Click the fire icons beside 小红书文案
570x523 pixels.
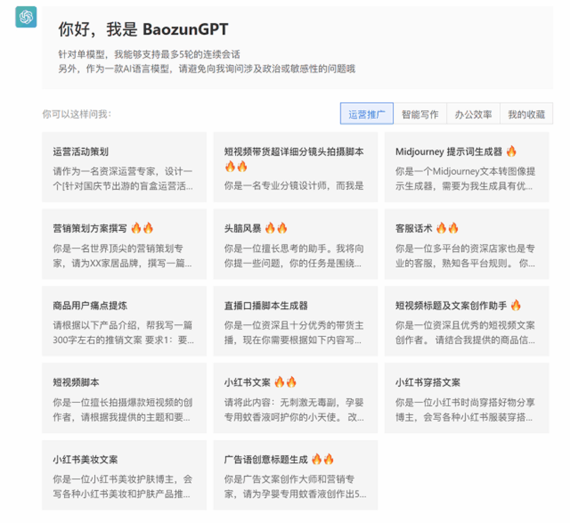pyautogui.click(x=285, y=382)
